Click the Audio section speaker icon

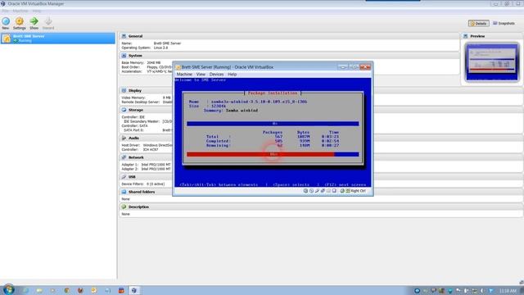click(x=124, y=138)
